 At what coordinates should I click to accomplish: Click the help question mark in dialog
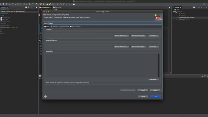click(x=45, y=97)
